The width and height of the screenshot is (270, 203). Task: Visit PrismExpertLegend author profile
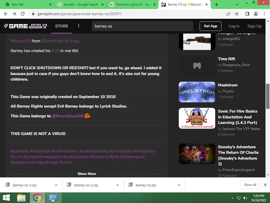click(238, 170)
